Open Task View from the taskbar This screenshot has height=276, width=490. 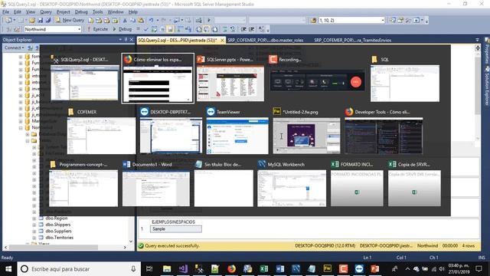(x=149, y=269)
